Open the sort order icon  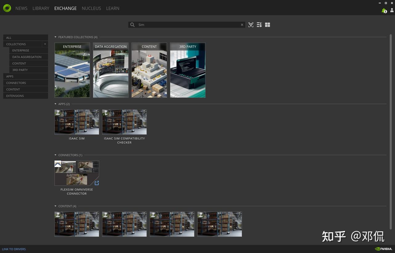[259, 25]
